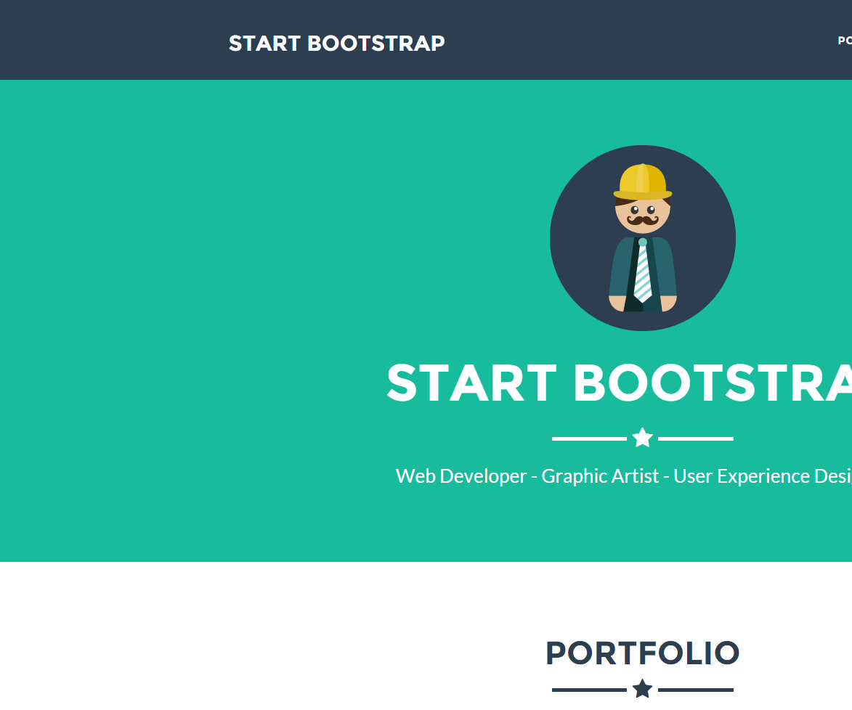Click the Portfolio section heading
852x710 pixels.
(x=642, y=653)
